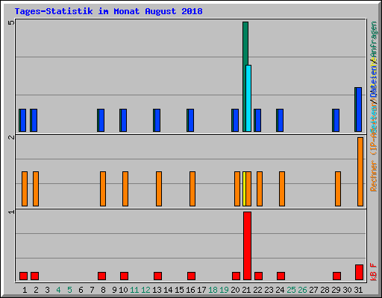This screenshot has width=382, height=298.
Task: Click the yellow bar on day 21
Action: coord(244,188)
